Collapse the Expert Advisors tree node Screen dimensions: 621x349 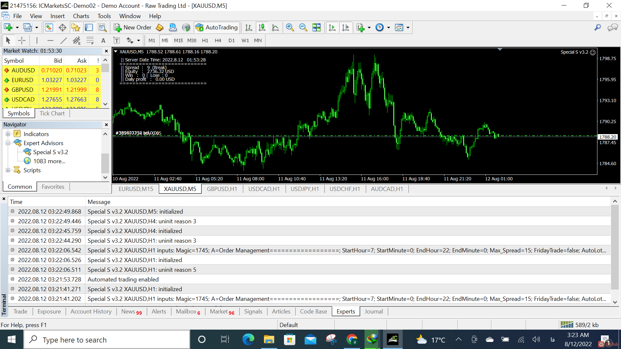tap(8, 143)
